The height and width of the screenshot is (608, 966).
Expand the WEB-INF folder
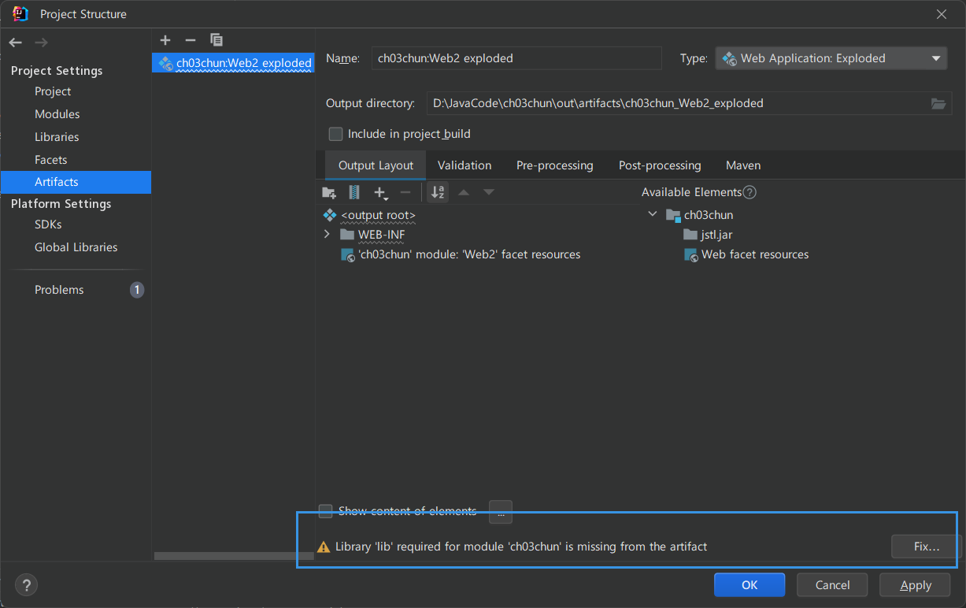pyautogui.click(x=327, y=235)
